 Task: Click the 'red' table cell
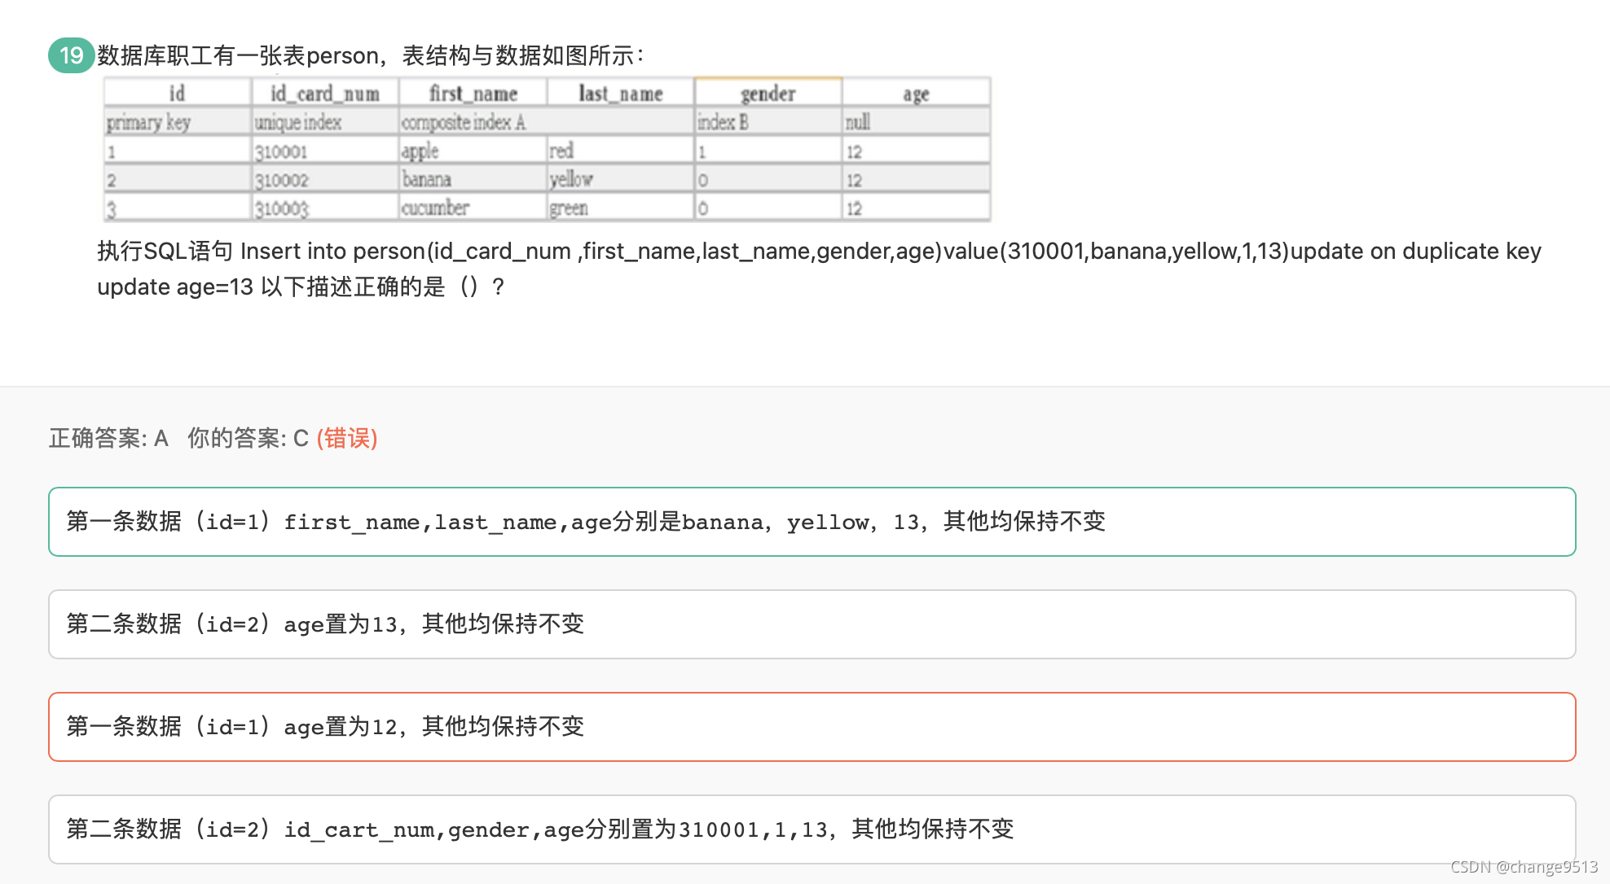point(621,151)
